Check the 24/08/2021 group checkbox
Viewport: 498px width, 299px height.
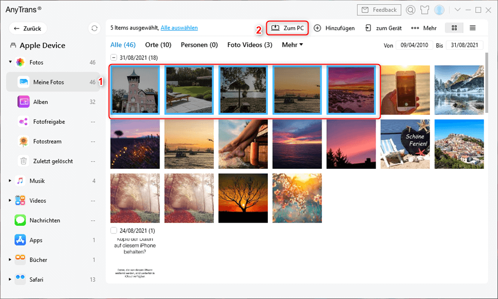114,230
